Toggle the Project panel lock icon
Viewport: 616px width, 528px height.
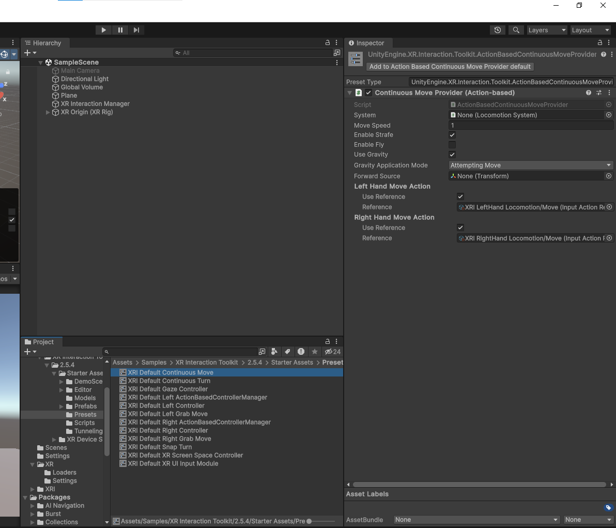click(327, 341)
